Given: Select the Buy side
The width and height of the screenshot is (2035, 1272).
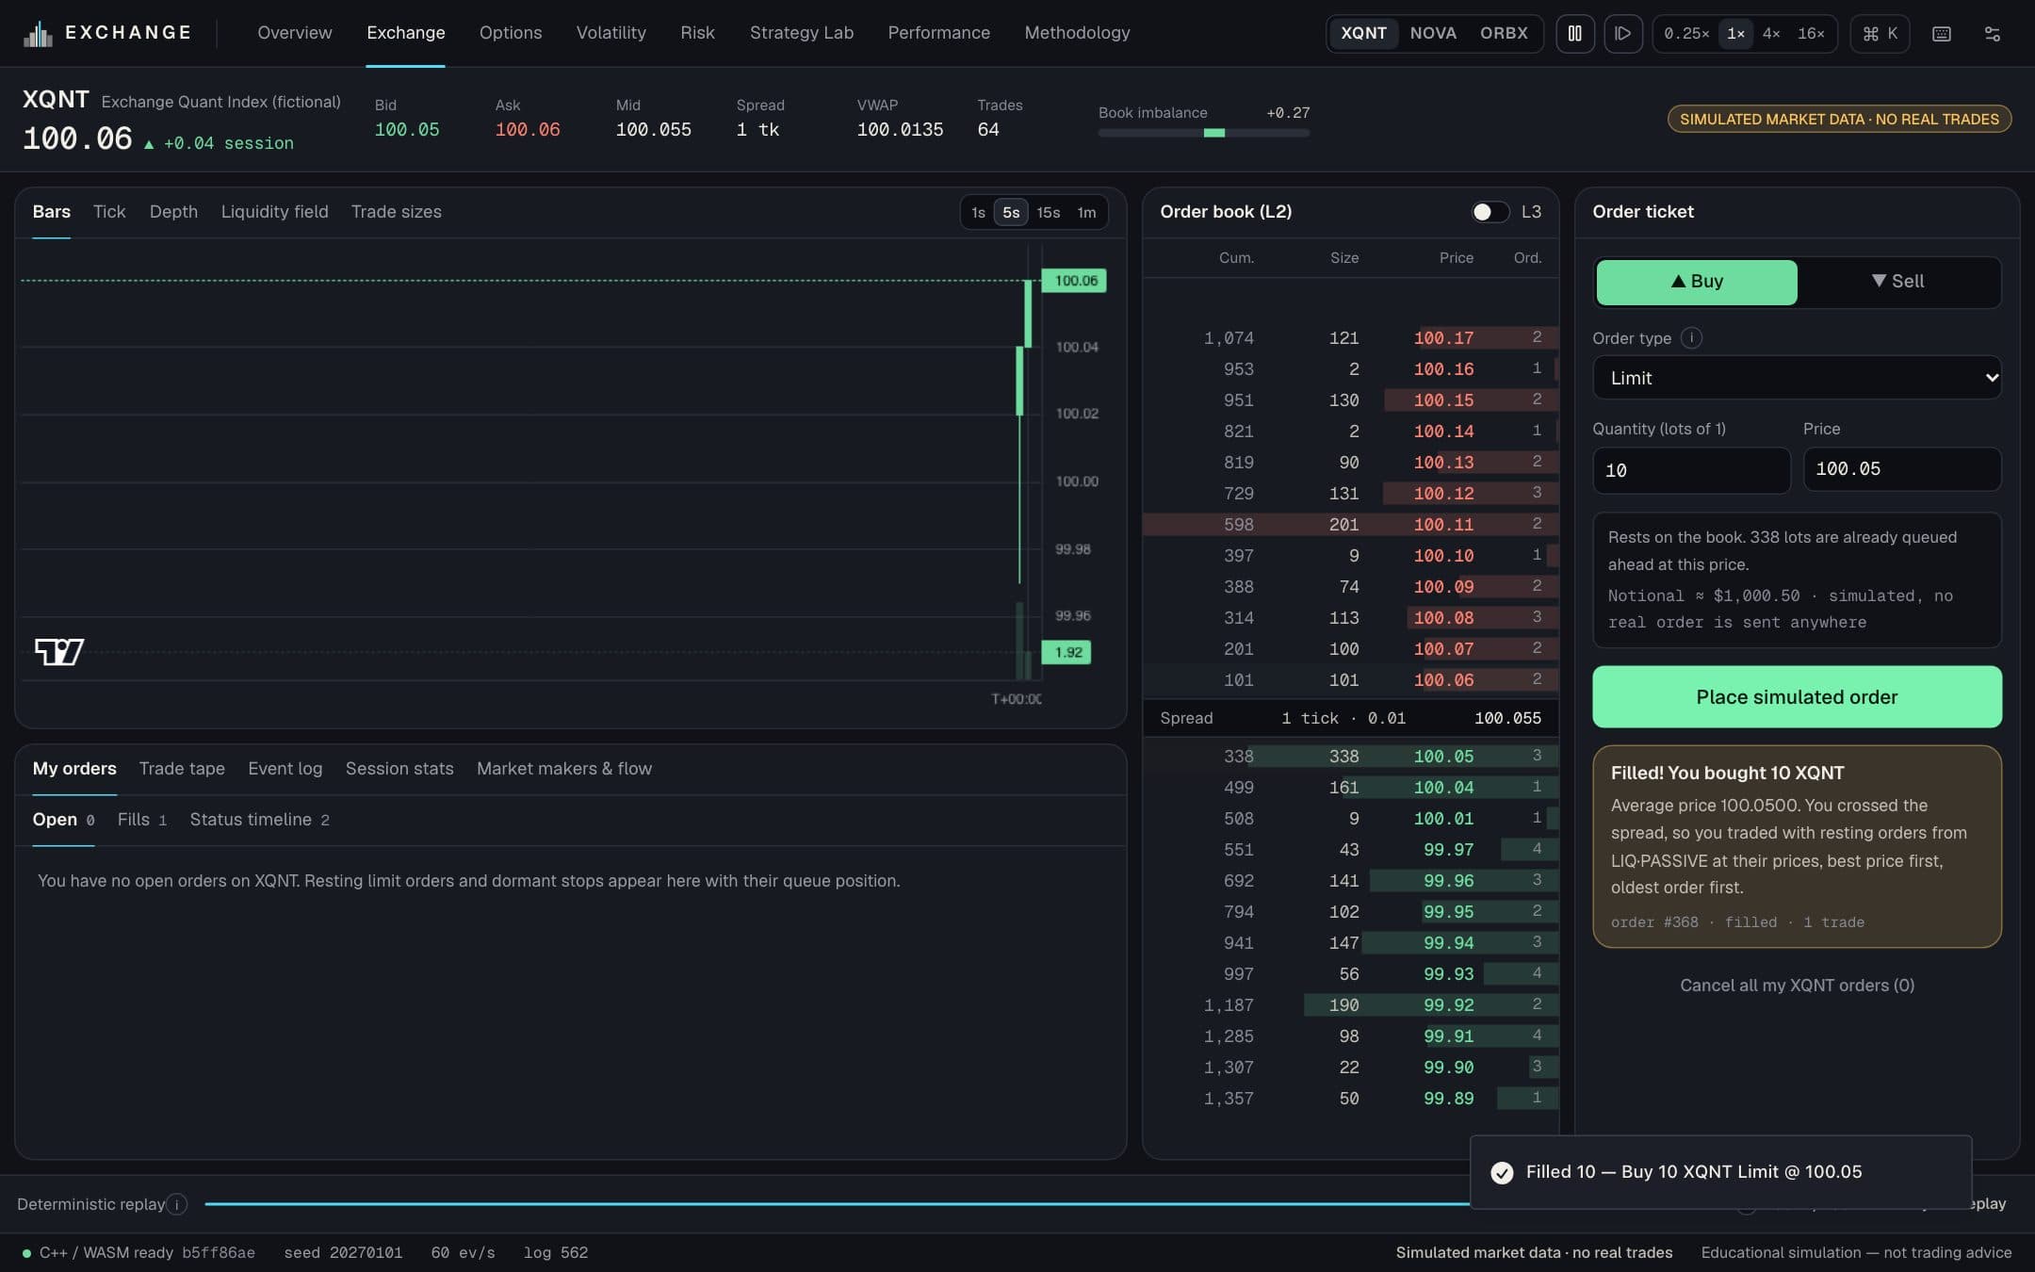Looking at the screenshot, I should pos(1696,282).
